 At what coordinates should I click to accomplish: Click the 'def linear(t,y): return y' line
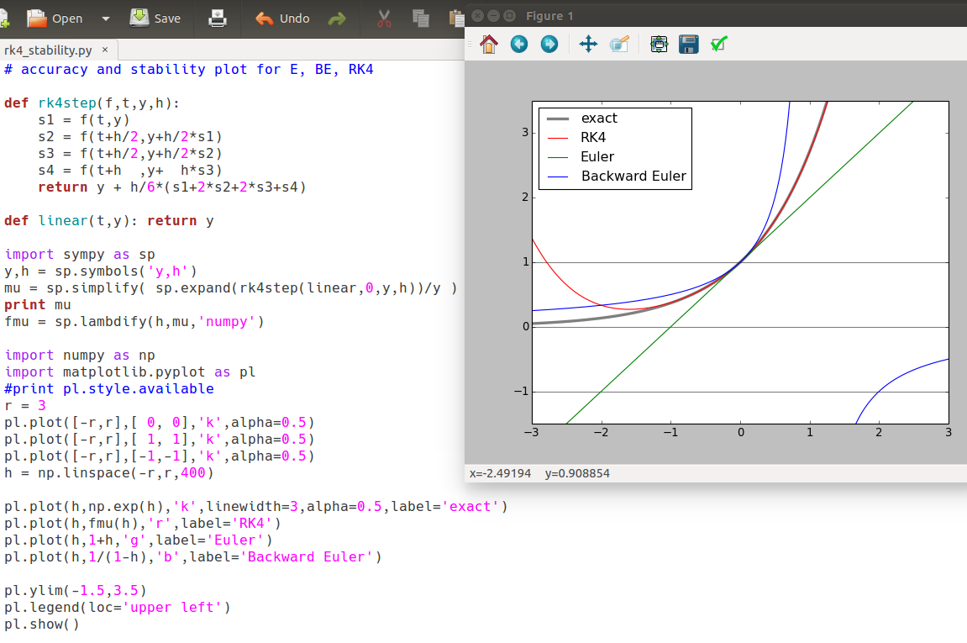109,221
